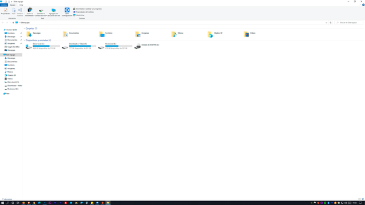Select the Objetos 3D folder in Carpetas
This screenshot has width=365, height=205.
point(215,34)
